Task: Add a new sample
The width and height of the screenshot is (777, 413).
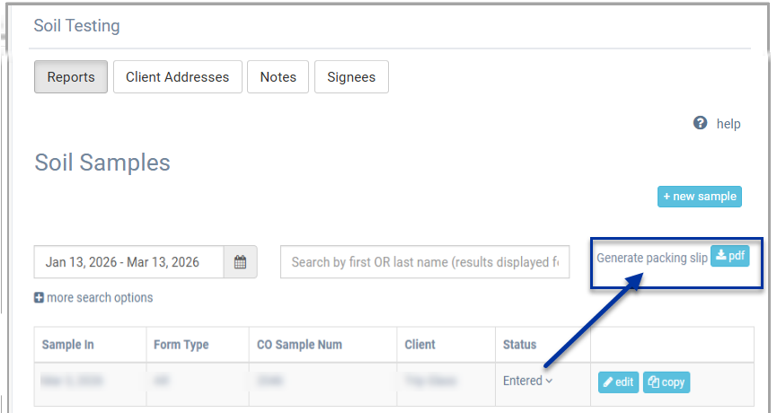Action: pyautogui.click(x=699, y=197)
